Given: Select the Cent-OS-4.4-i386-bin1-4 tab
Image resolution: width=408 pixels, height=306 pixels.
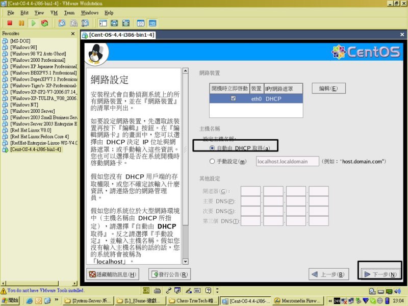Looking at the screenshot, I should (x=118, y=35).
